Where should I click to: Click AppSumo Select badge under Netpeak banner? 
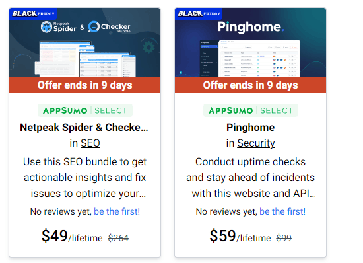(x=85, y=110)
